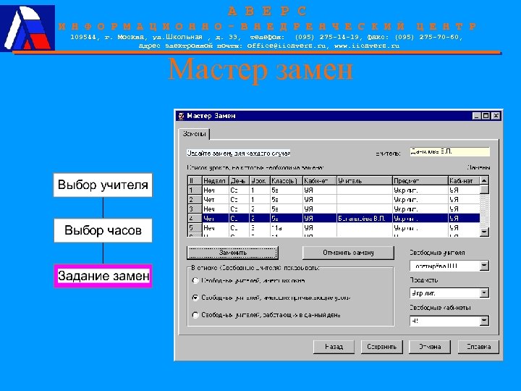Click the Отмена button
The image size is (521, 391).
click(x=430, y=347)
